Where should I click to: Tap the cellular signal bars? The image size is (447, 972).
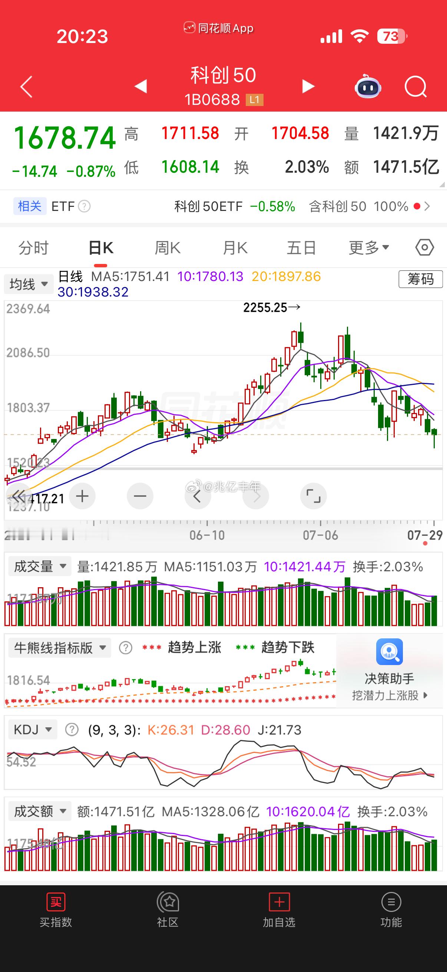(331, 37)
